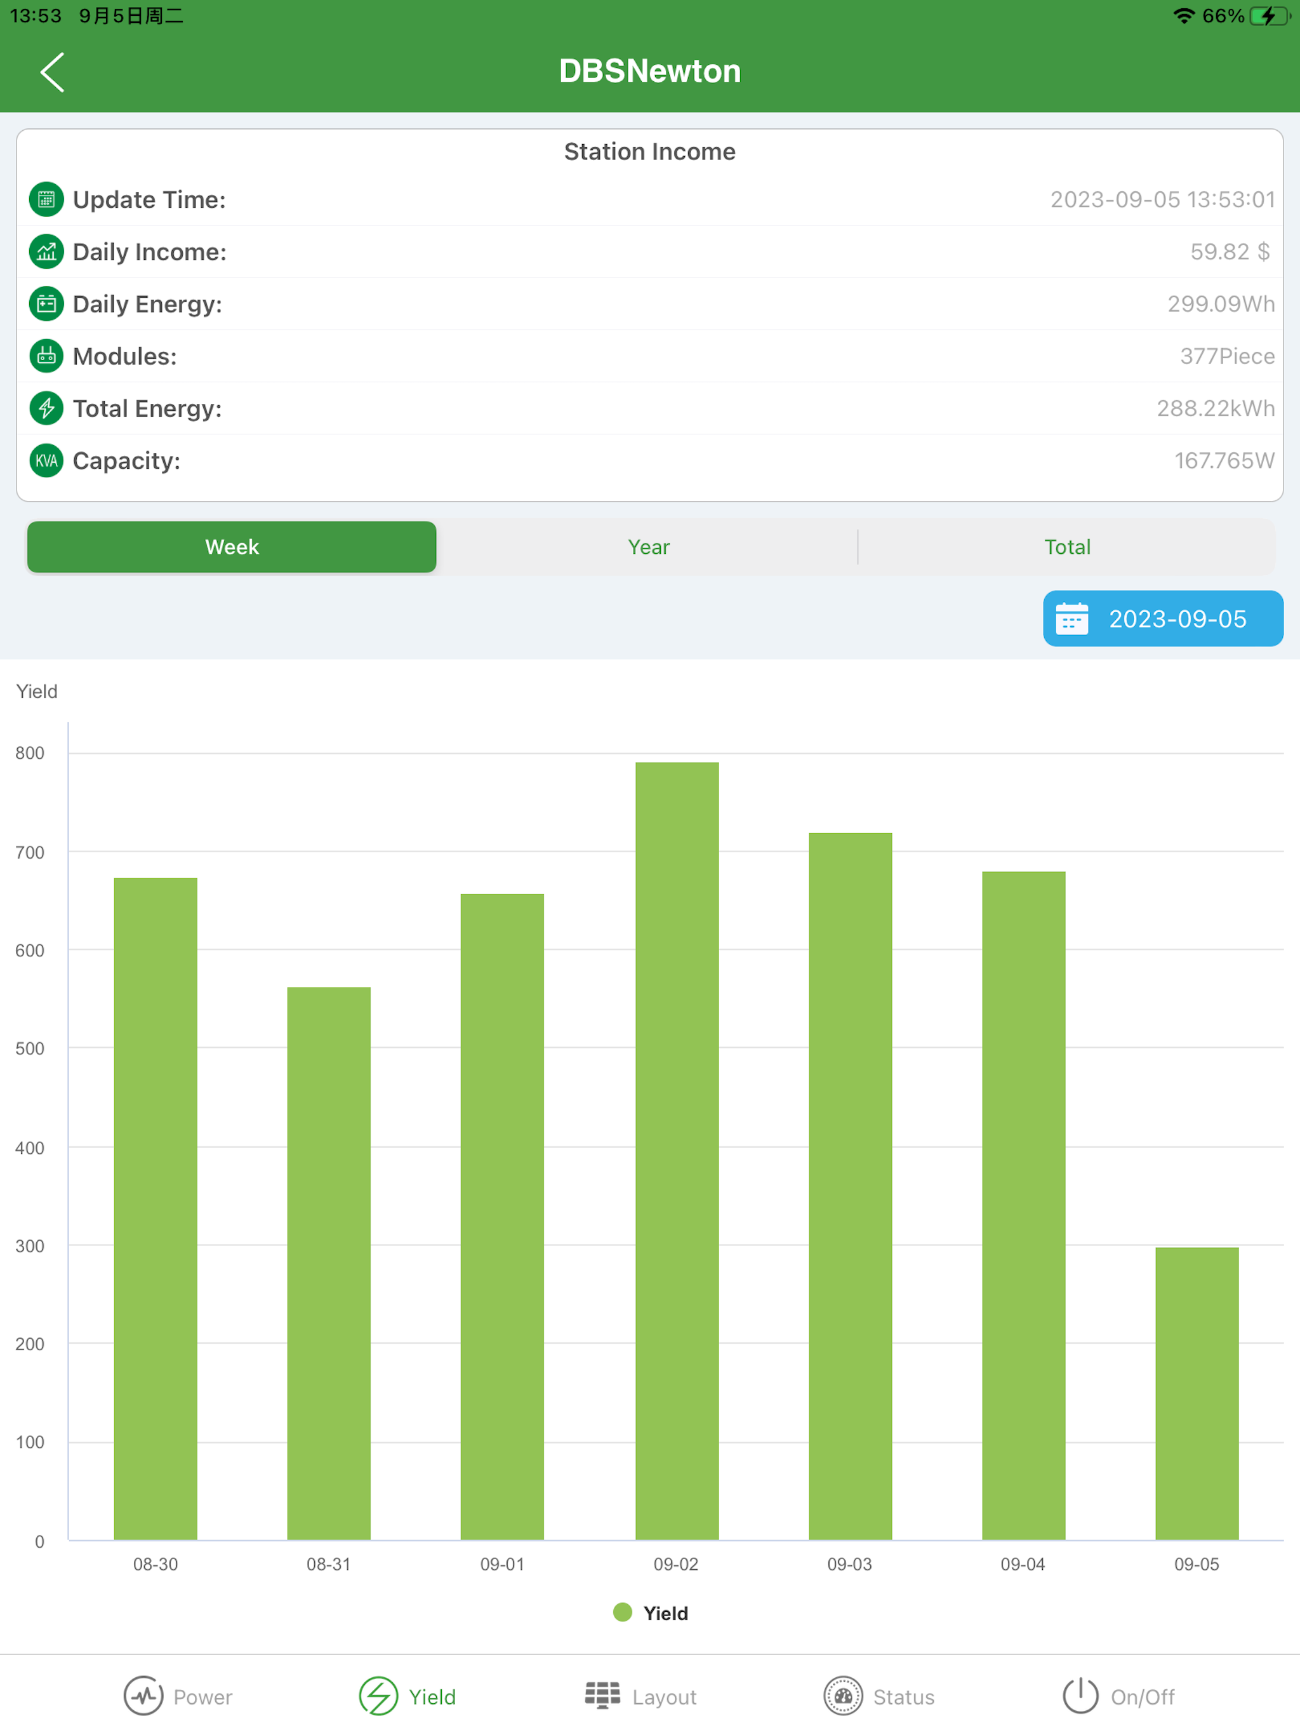This screenshot has height=1735, width=1300.
Task: Click the Modules plug icon
Action: tap(46, 356)
